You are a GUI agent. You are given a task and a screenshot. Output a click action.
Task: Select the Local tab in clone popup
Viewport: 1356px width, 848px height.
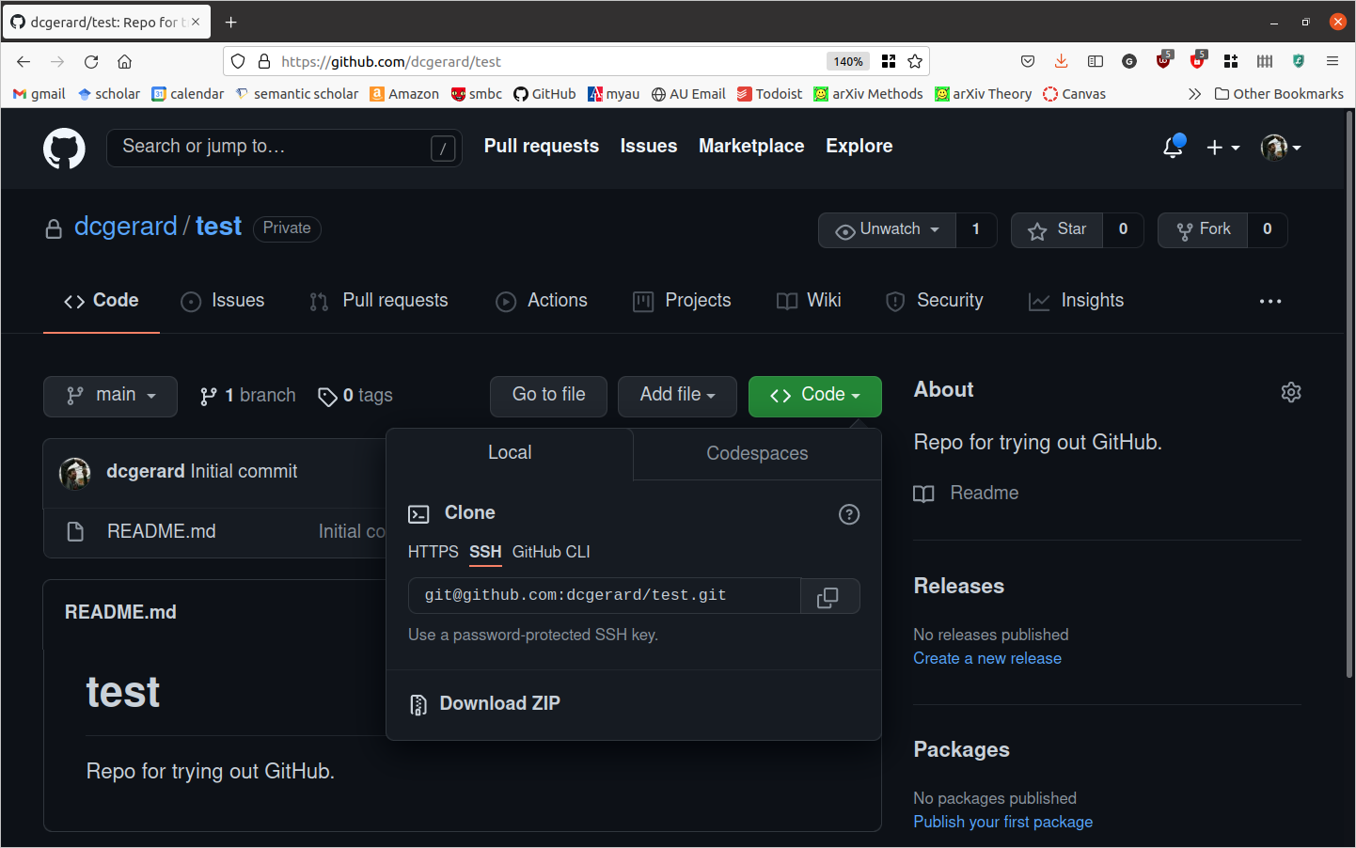[510, 453]
